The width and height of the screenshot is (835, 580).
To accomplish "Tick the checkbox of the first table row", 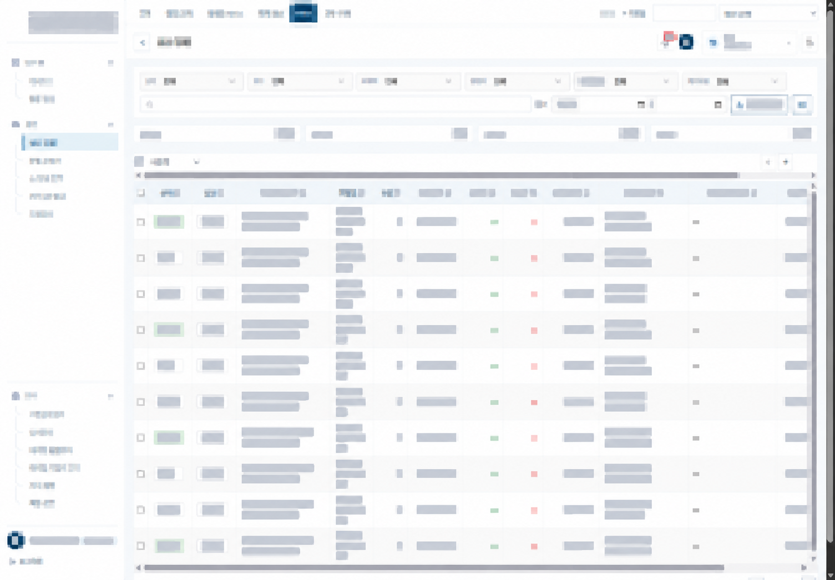I will pyautogui.click(x=141, y=222).
